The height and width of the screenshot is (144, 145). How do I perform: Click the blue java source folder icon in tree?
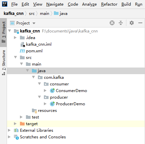pyautogui.click(x=34, y=71)
